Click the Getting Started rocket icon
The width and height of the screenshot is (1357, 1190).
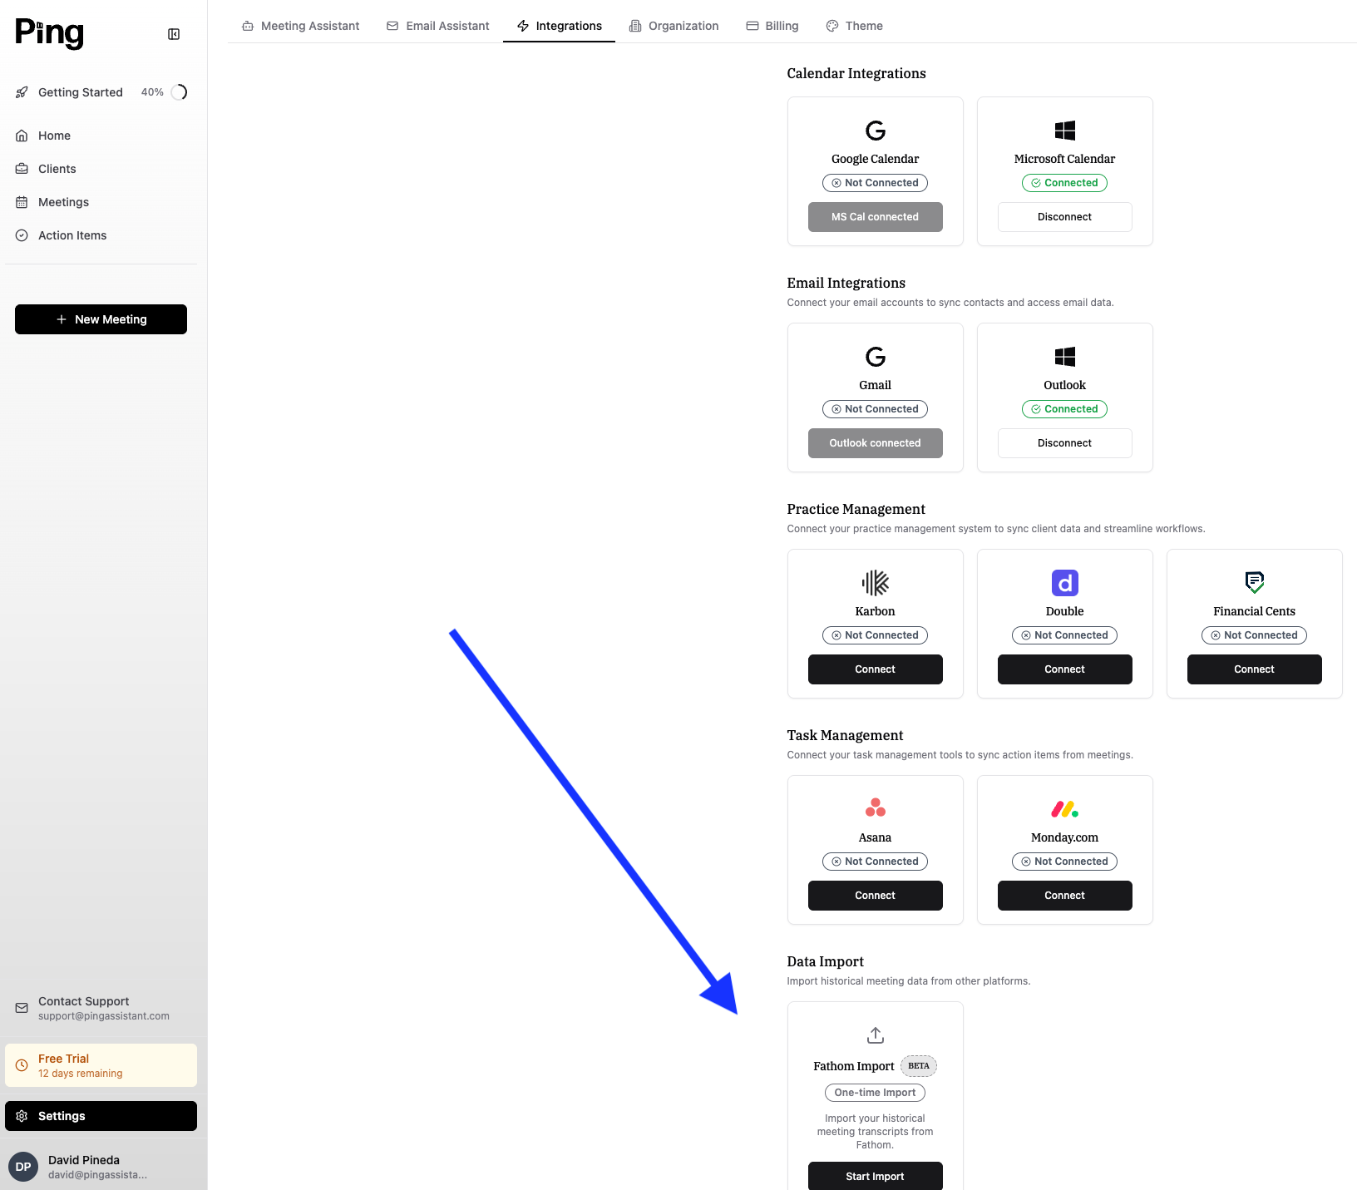click(22, 92)
